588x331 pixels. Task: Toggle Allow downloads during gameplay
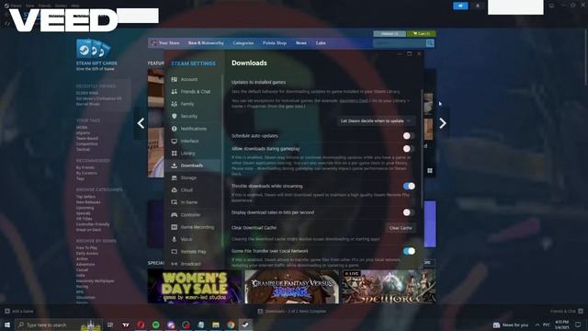[x=408, y=149]
